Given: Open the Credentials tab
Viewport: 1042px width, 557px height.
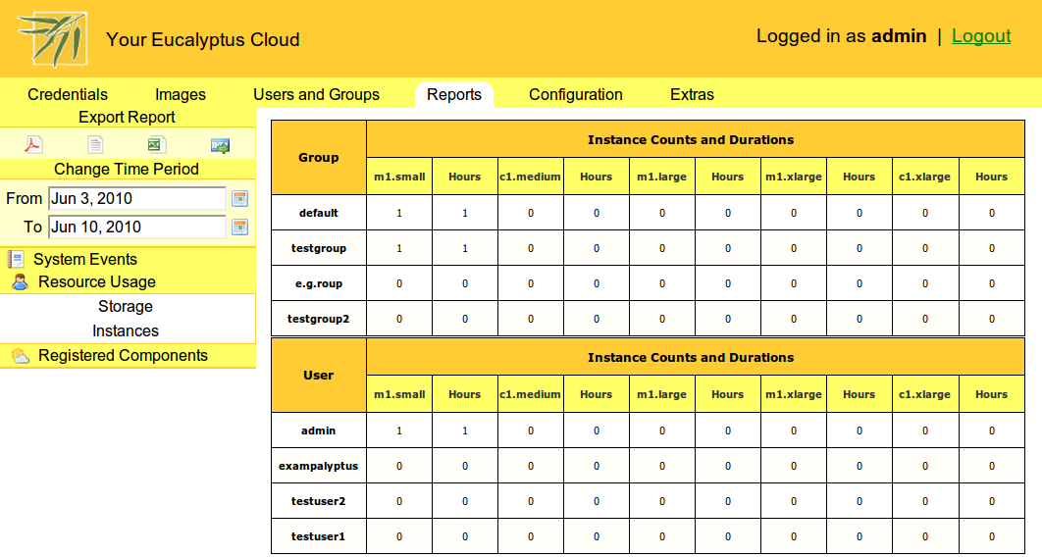Looking at the screenshot, I should 67,94.
